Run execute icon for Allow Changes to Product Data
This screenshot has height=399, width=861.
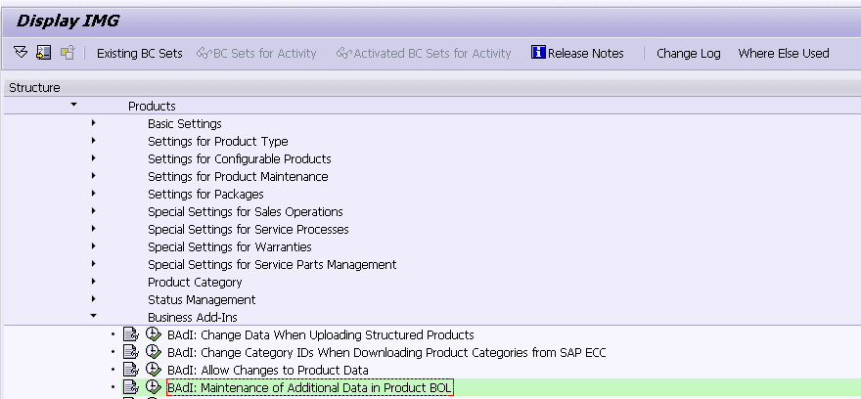tap(153, 371)
